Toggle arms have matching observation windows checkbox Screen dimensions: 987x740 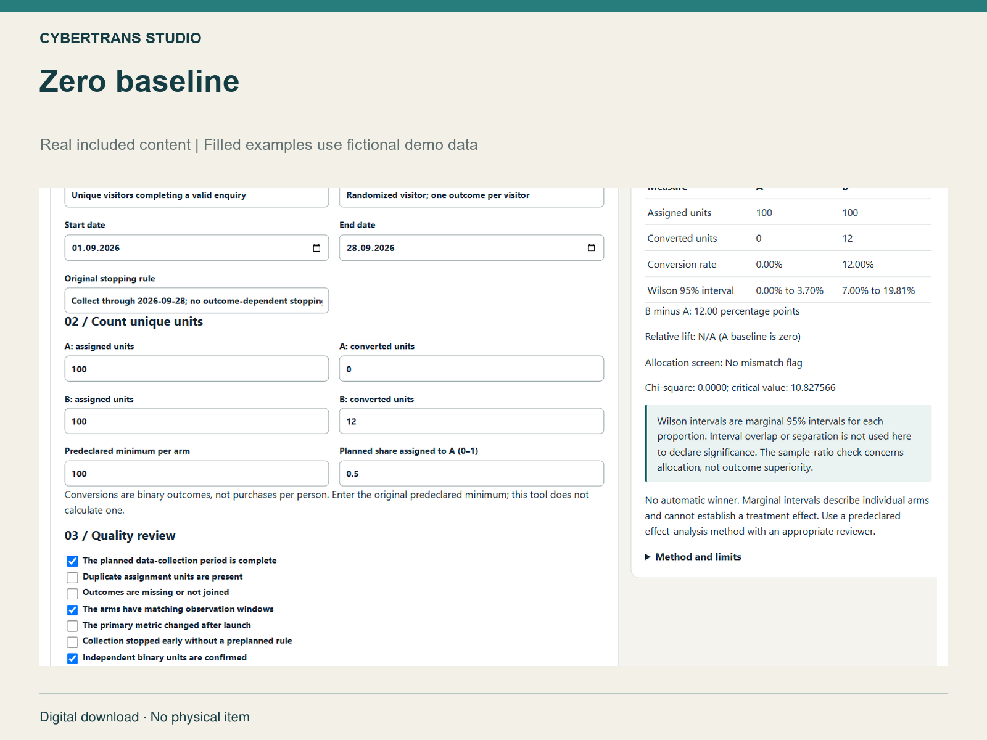tap(72, 609)
